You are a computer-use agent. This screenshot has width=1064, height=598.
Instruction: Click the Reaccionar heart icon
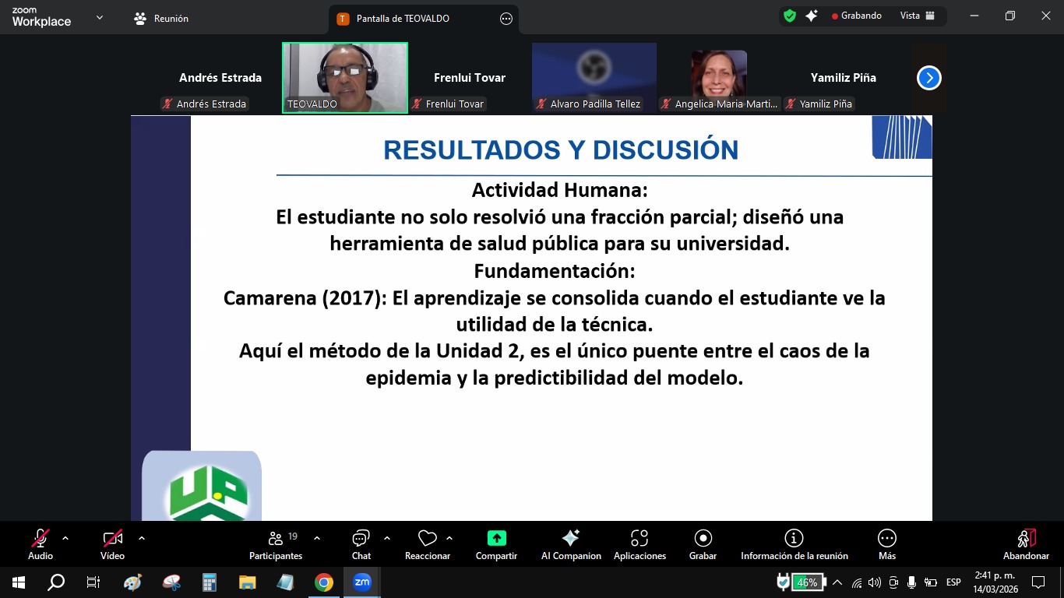coord(427,539)
